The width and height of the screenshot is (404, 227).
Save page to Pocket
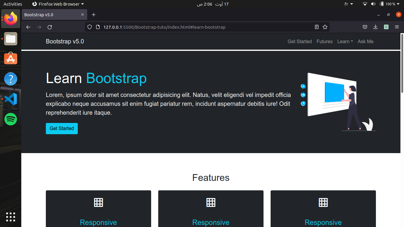(365, 27)
